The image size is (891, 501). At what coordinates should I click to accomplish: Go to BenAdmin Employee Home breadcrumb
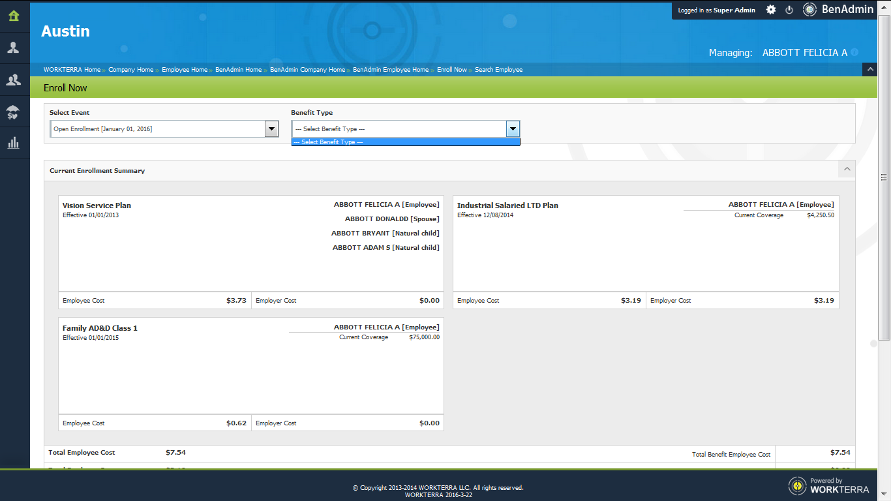[x=391, y=70]
